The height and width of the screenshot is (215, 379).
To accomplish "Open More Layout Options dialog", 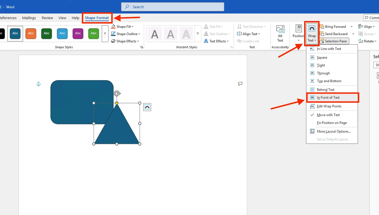I will click(334, 131).
